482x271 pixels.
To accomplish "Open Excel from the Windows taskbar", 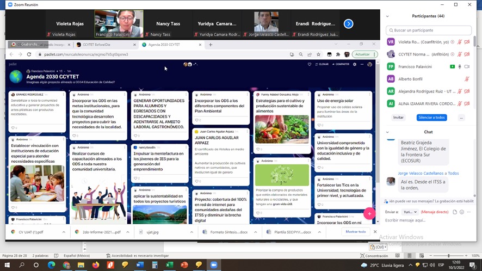I will (169, 264).
